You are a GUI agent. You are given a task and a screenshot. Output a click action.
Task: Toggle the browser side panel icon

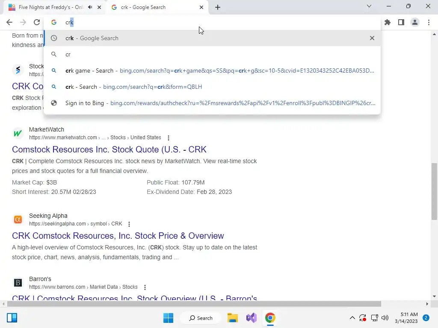[x=401, y=22]
